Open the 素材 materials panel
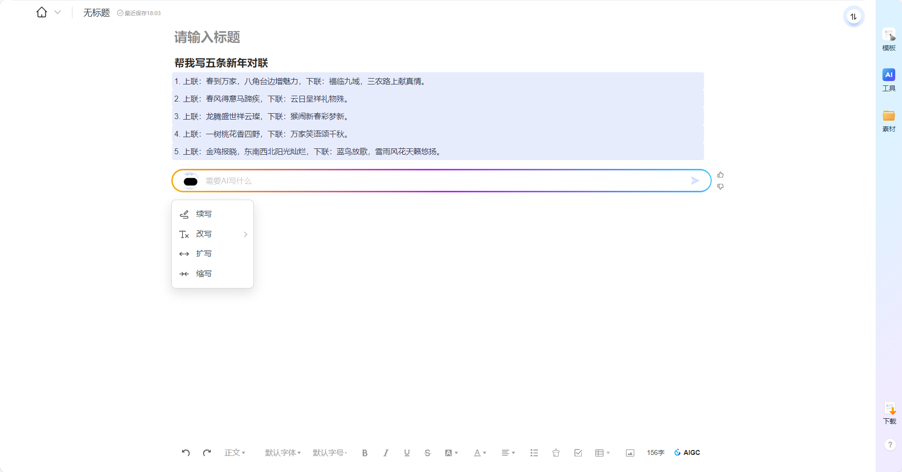Viewport: 902px width, 472px height. coord(889,120)
